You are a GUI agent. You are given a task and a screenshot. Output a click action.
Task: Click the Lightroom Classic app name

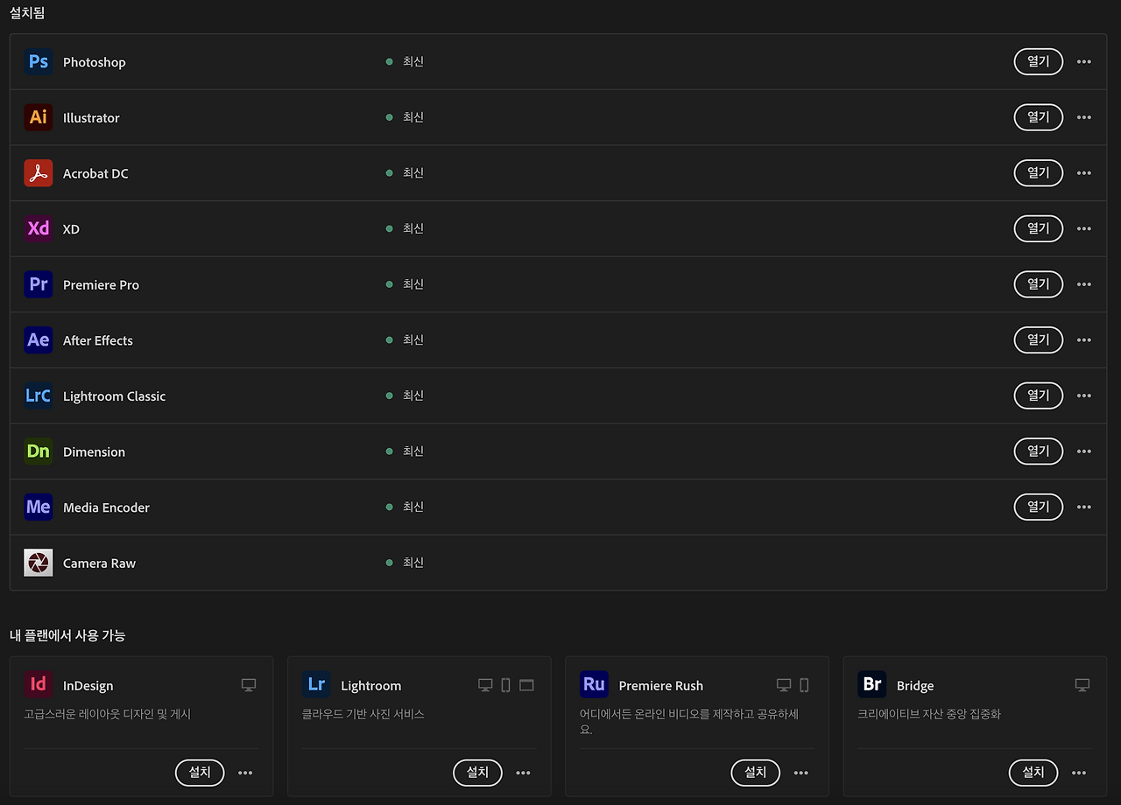tap(114, 396)
